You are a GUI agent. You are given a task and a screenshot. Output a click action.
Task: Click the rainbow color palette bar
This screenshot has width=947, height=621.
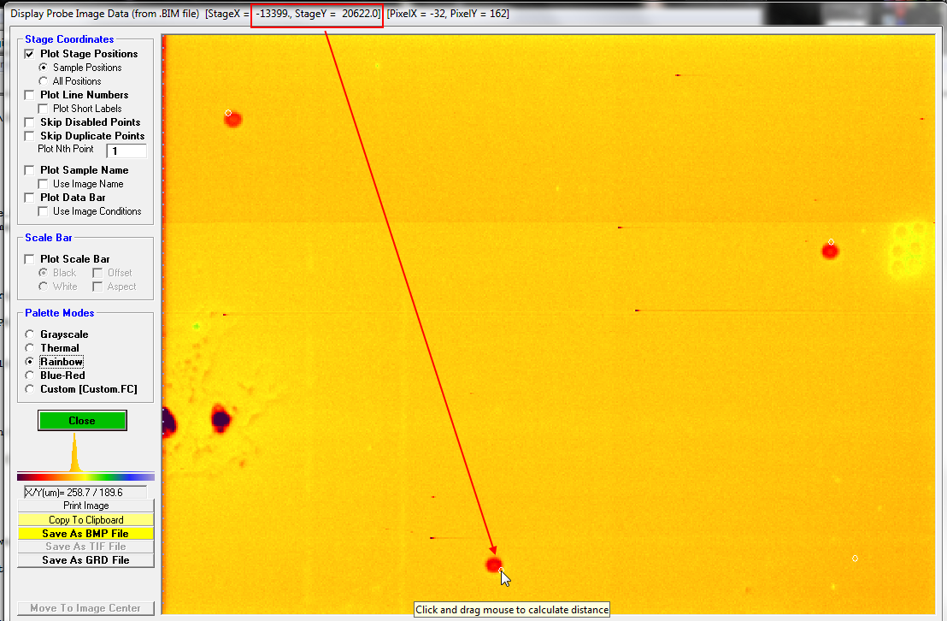coord(85,476)
